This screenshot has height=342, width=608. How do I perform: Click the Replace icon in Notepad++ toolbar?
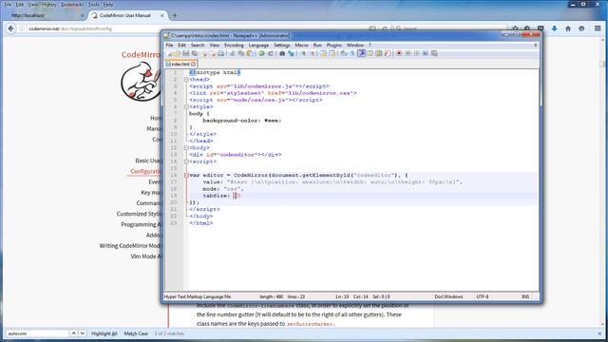291,53
